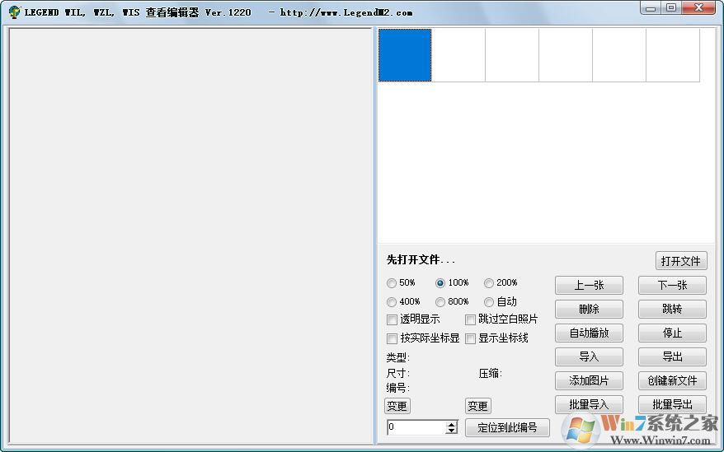Viewport: 724px width, 452px height.
Task: Enable the 透明显示 checkbox
Action: pyautogui.click(x=392, y=319)
